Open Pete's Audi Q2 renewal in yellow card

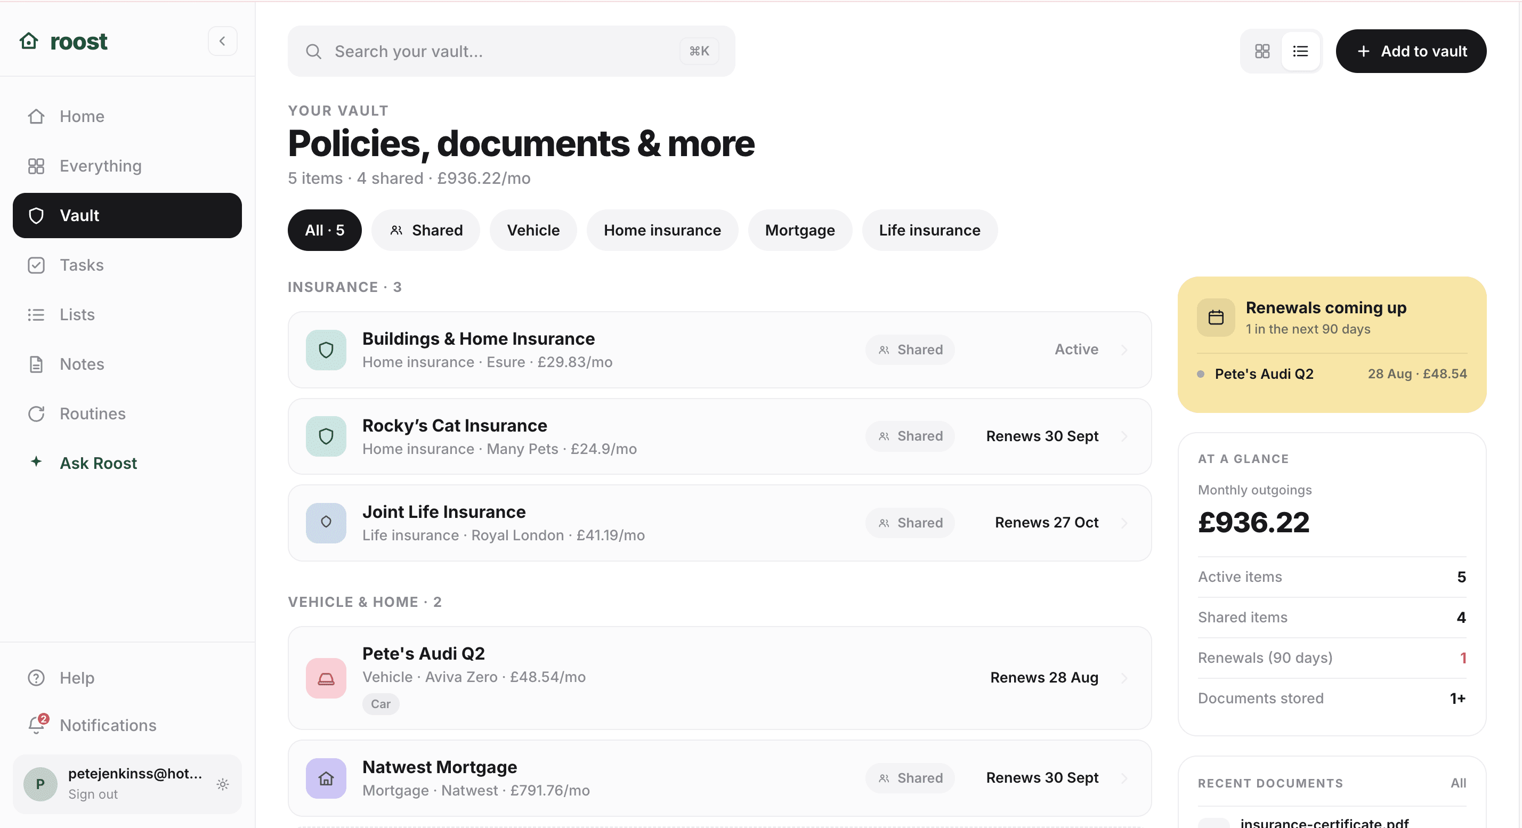pyautogui.click(x=1332, y=374)
